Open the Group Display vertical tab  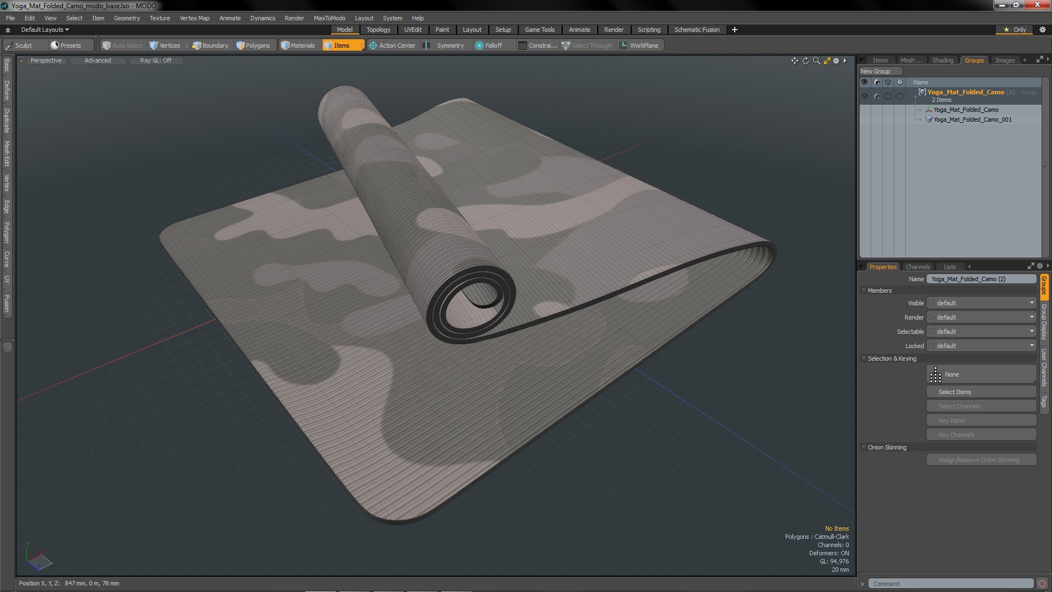(x=1044, y=322)
